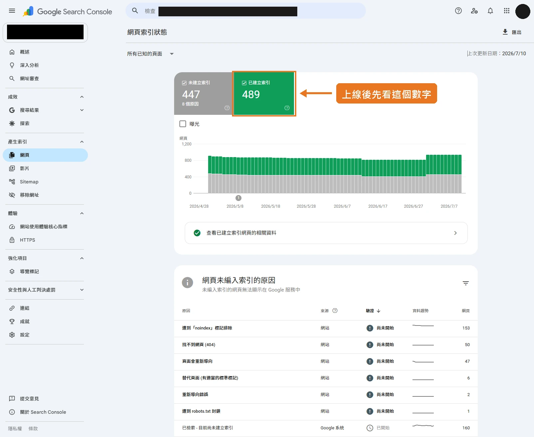Click the 導覽標記 layers icon
Image resolution: width=534 pixels, height=437 pixels.
(x=12, y=272)
